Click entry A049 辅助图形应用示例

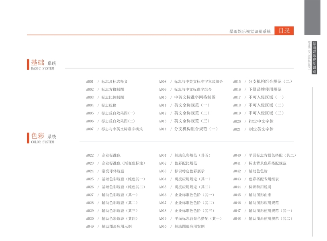point(109,227)
